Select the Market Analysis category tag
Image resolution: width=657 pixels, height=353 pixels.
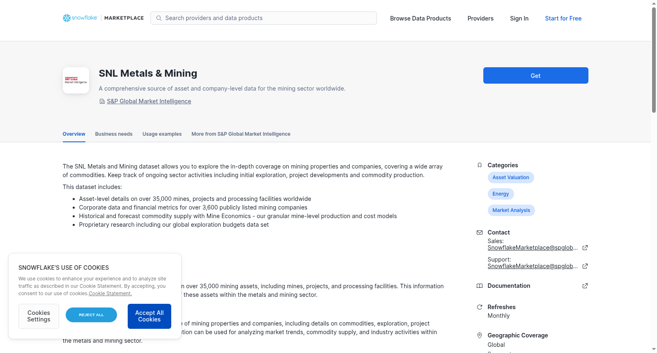[x=511, y=210]
